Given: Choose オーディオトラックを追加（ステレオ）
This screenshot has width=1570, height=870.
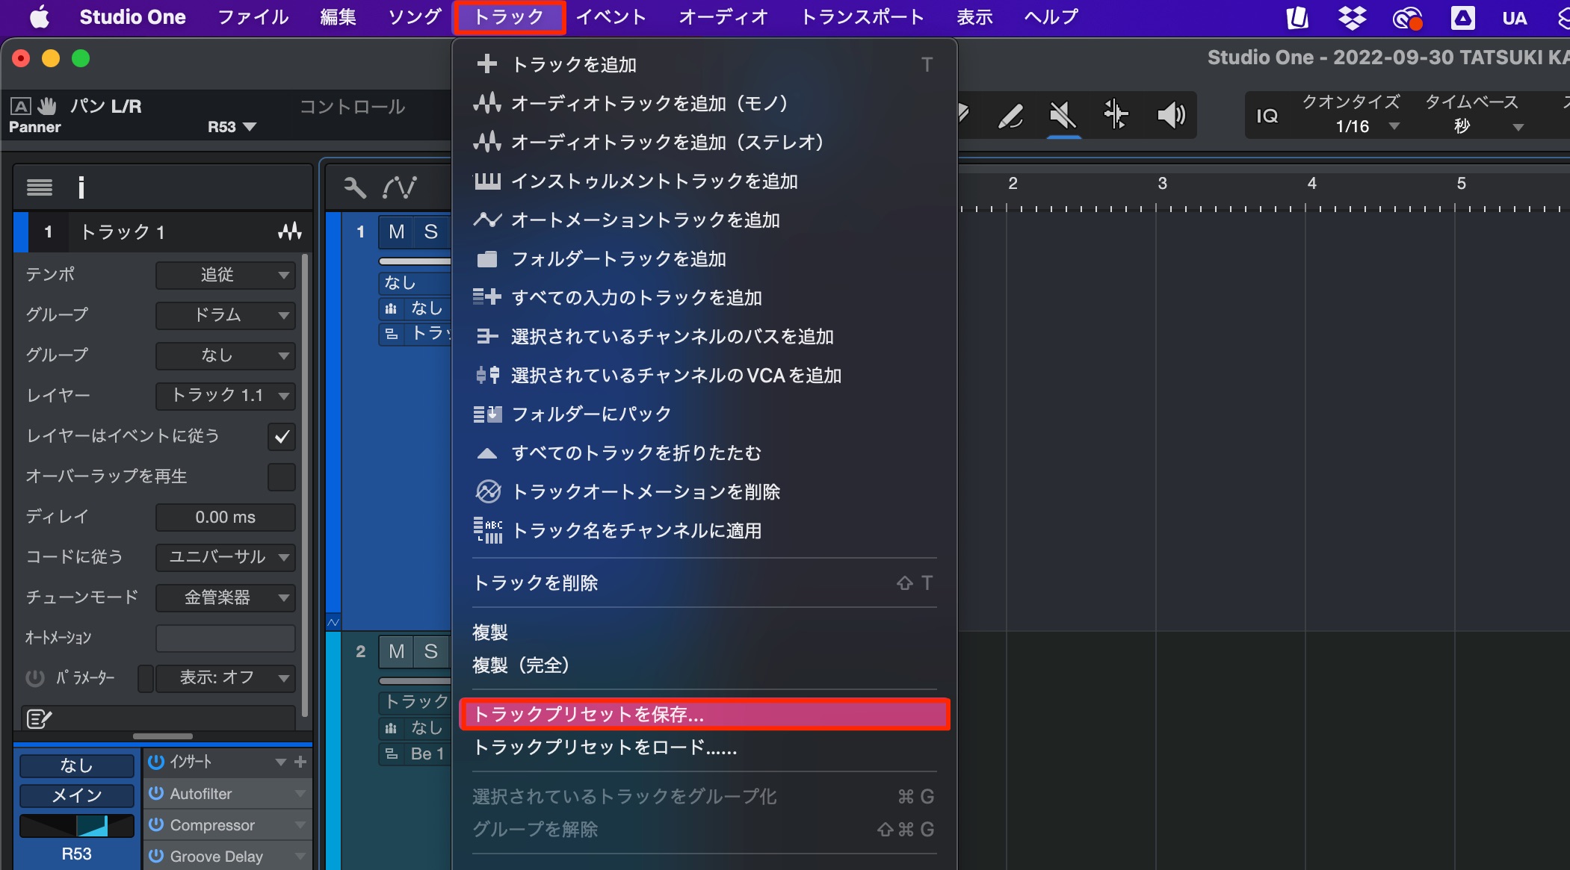Looking at the screenshot, I should point(705,142).
